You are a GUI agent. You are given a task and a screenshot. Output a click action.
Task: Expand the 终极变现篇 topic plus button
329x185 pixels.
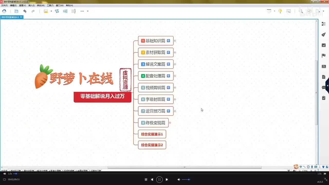[x=170, y=123]
